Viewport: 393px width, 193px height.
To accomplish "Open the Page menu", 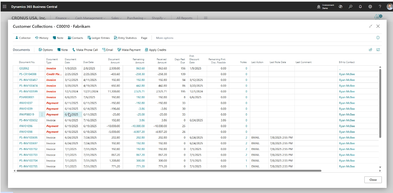I will [144, 38].
